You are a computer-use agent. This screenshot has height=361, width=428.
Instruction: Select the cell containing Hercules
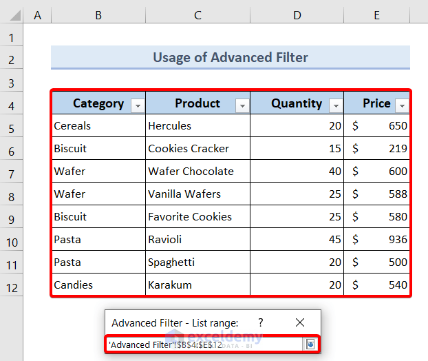pos(197,126)
